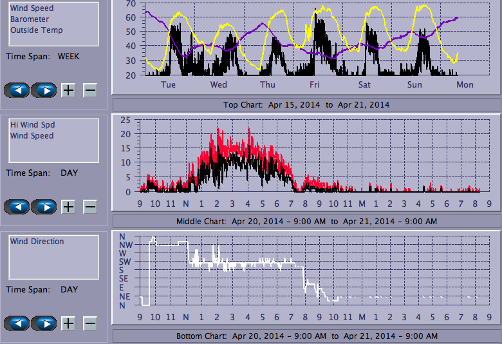Screen dimensions: 502x344
Task: Hit the minus button under the Wind Direction list
Action: coord(90,323)
